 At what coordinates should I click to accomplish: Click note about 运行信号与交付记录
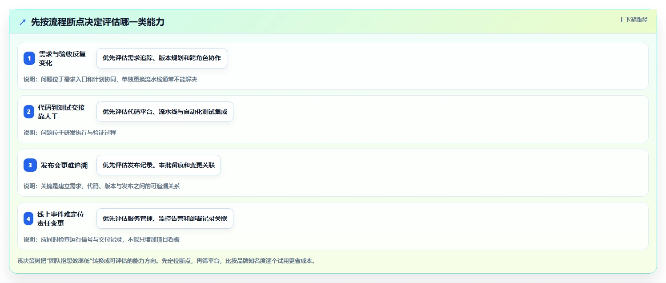[102, 239]
